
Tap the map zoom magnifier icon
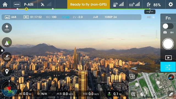pos(133,94)
